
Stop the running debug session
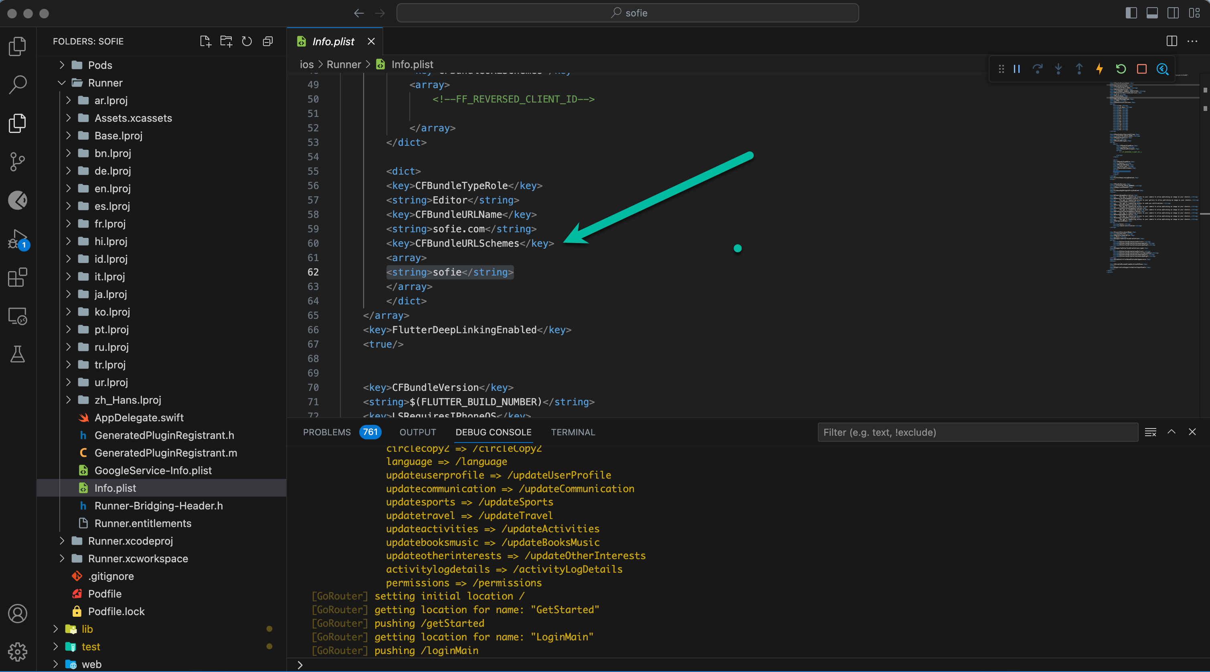pyautogui.click(x=1141, y=69)
